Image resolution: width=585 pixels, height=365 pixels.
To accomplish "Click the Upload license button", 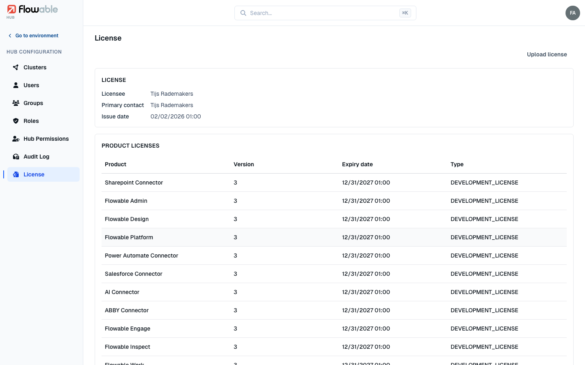I will tap(547, 54).
